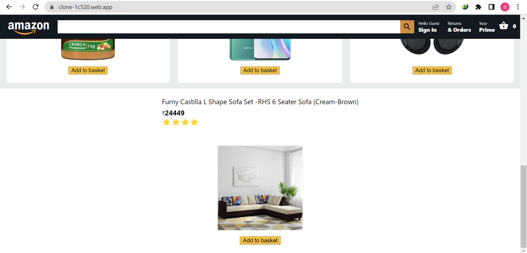Image resolution: width=527 pixels, height=253 pixels.
Task: Click the orange search magnifier button
Action: [x=407, y=27]
